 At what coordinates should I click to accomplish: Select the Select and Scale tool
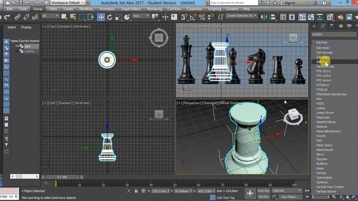click(x=118, y=17)
